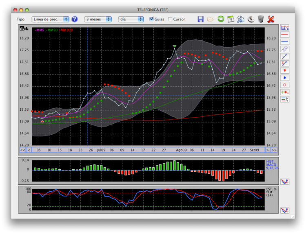Open the indicators chart icon in right sidebar
306x234 pixels.
[284, 27]
